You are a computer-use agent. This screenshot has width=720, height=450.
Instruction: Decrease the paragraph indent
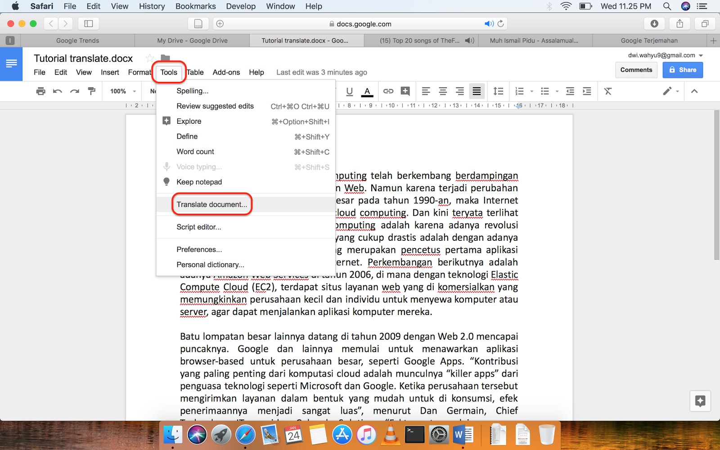570,91
